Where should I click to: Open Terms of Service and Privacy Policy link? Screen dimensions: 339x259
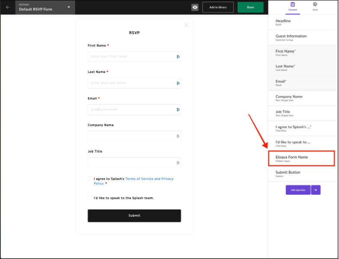(x=149, y=179)
